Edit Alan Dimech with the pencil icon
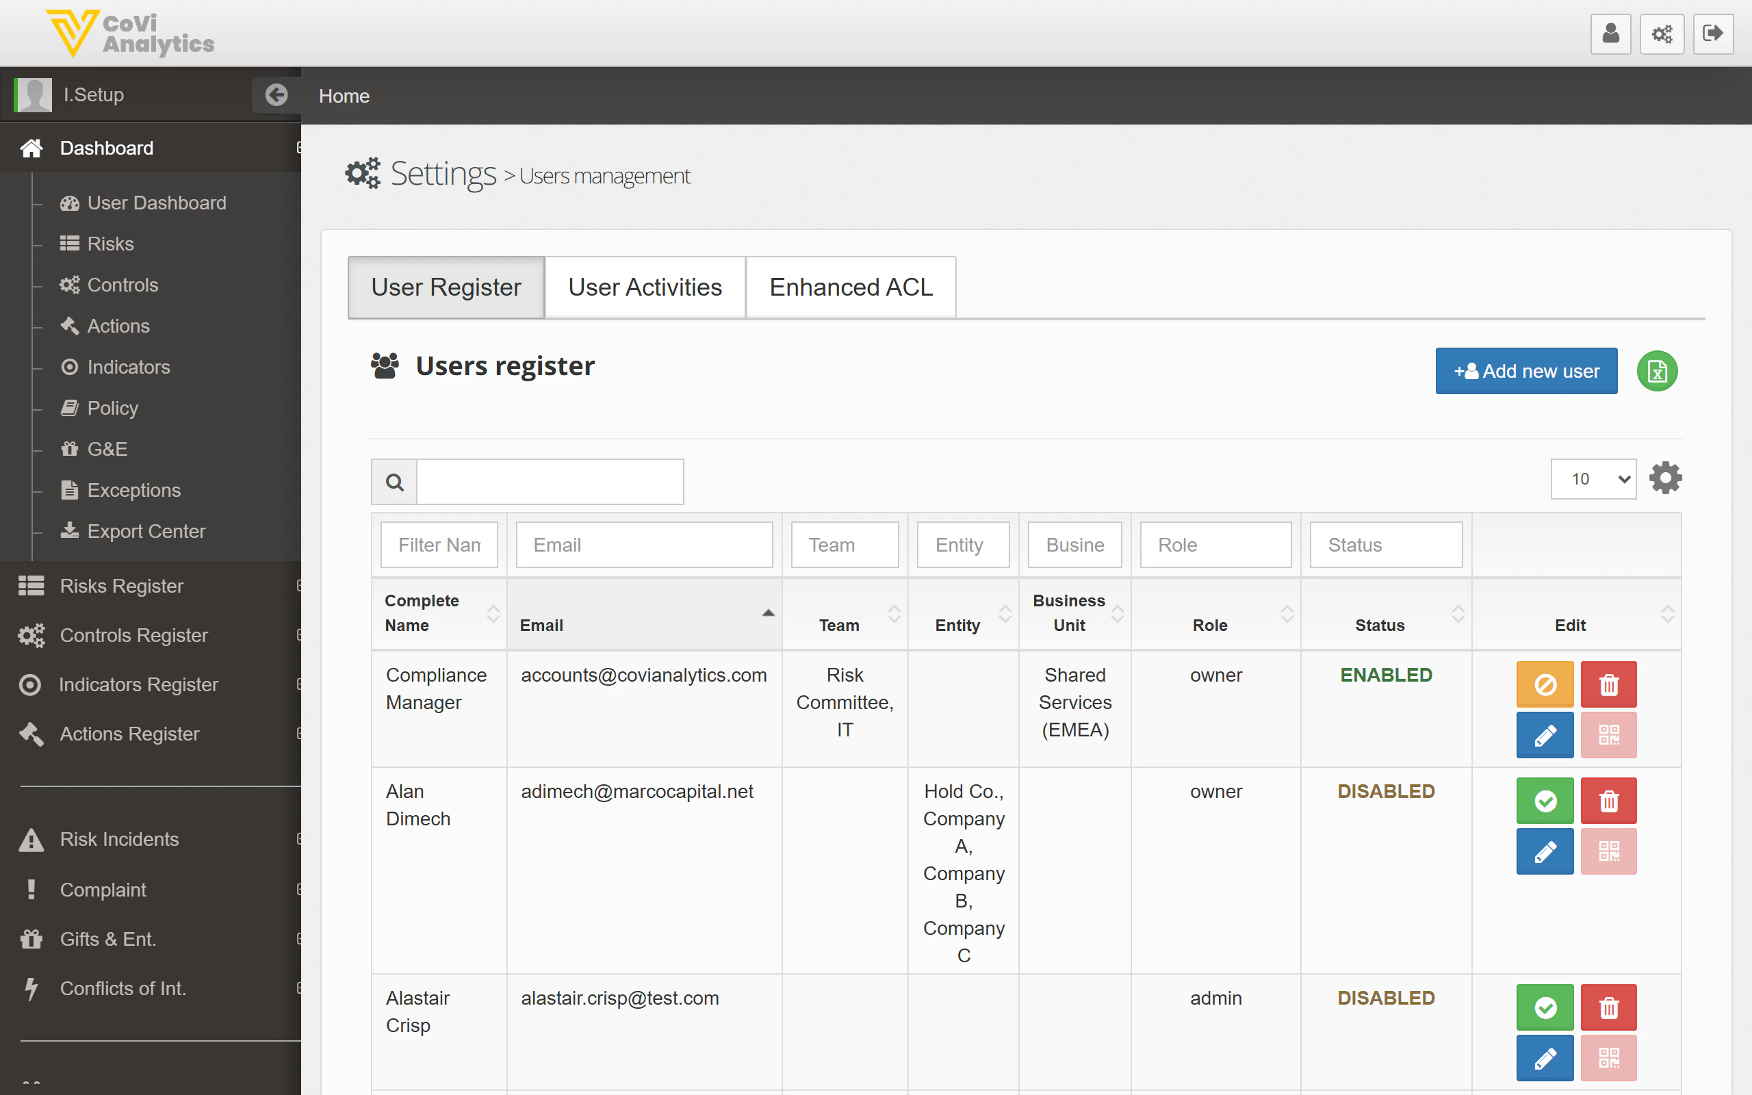This screenshot has height=1095, width=1752. tap(1544, 851)
